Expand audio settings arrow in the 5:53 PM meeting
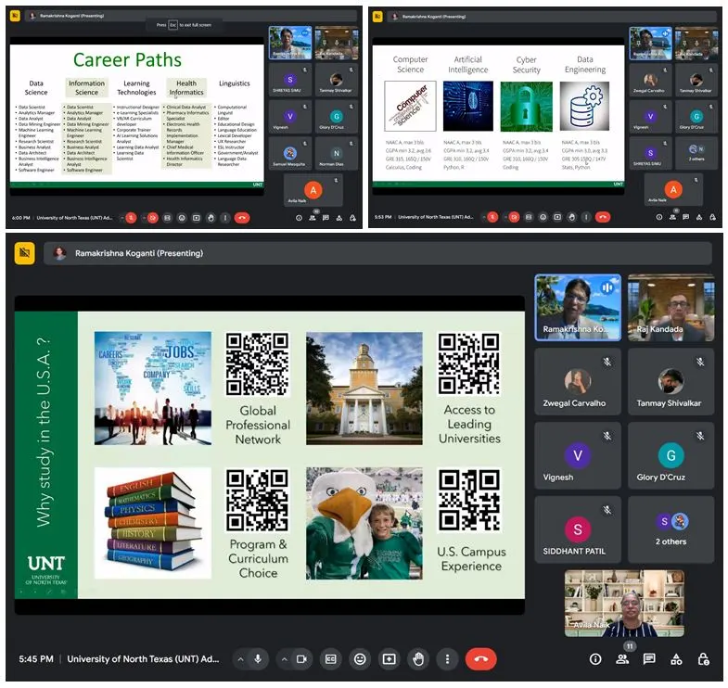 click(x=483, y=217)
